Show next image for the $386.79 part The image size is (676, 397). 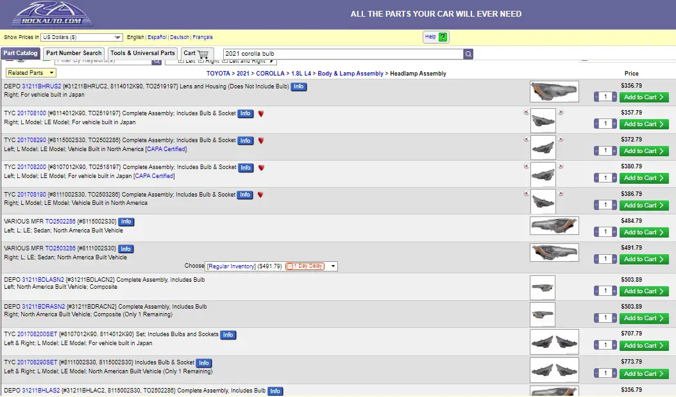coord(561,193)
